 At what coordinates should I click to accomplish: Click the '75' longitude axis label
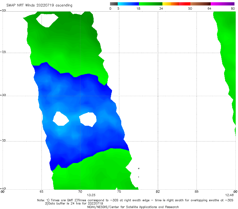click(x=119, y=192)
